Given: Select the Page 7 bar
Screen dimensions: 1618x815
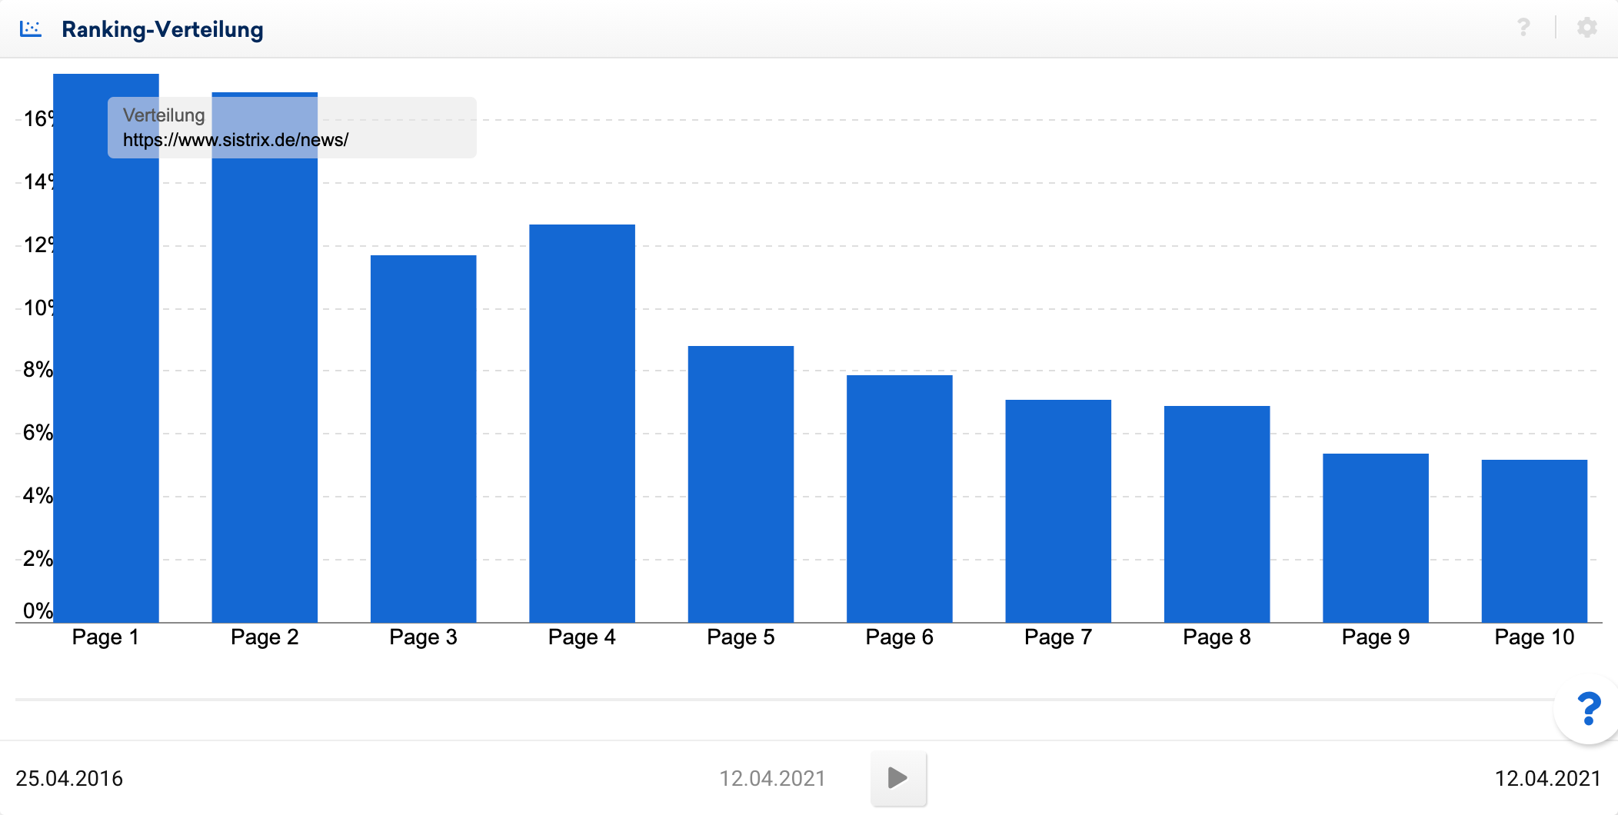Looking at the screenshot, I should tap(1058, 511).
